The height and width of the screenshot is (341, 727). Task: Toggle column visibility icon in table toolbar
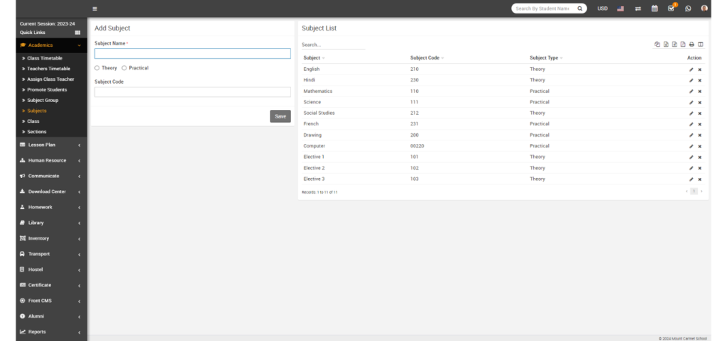point(701,44)
